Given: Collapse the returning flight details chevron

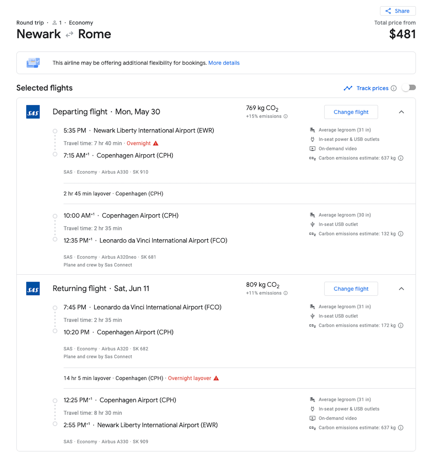Looking at the screenshot, I should (402, 289).
